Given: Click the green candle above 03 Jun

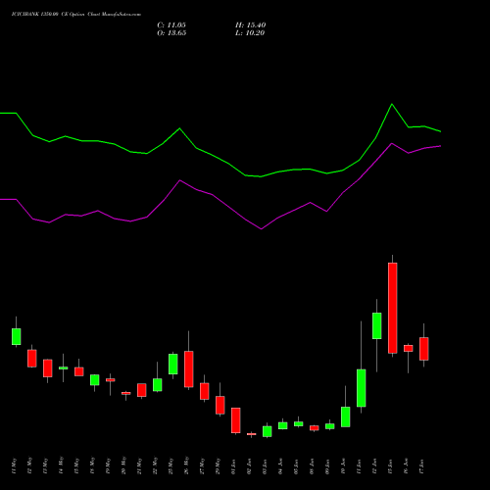Looking at the screenshot, I should 268,431.
